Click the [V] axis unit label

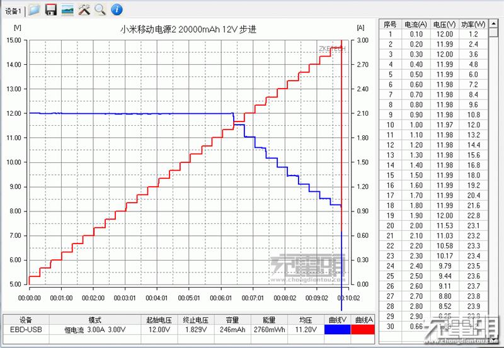point(18,28)
